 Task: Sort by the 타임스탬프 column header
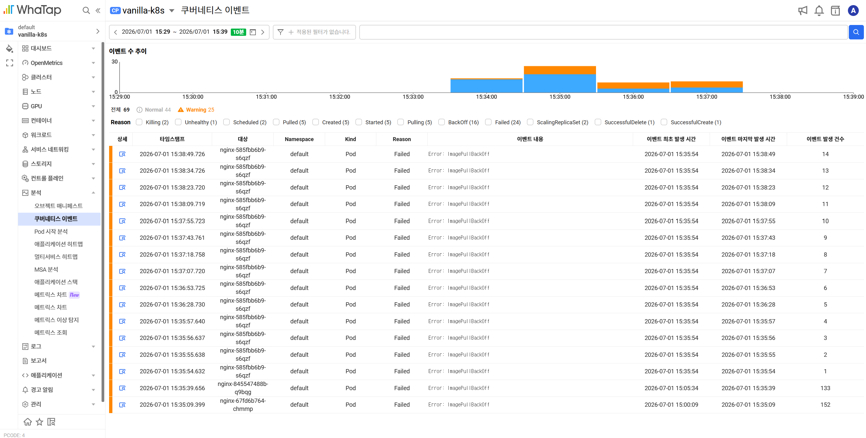(x=172, y=139)
